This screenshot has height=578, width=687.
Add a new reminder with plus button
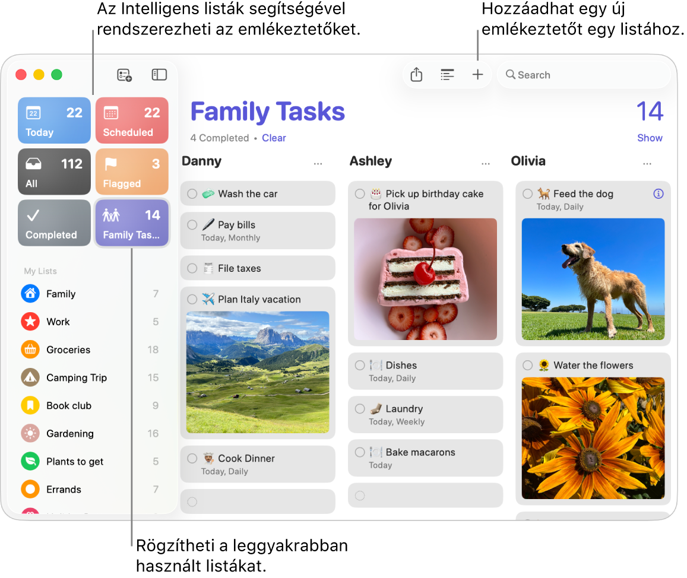click(477, 75)
